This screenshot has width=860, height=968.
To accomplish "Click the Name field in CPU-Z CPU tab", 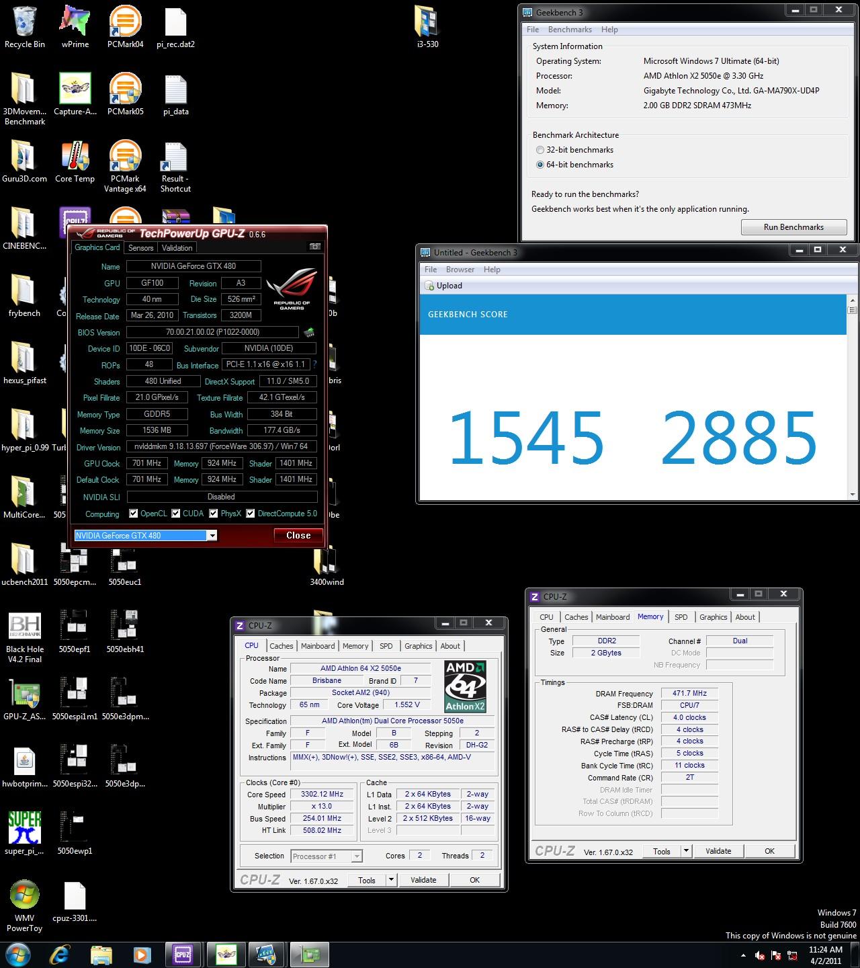I will coord(361,669).
